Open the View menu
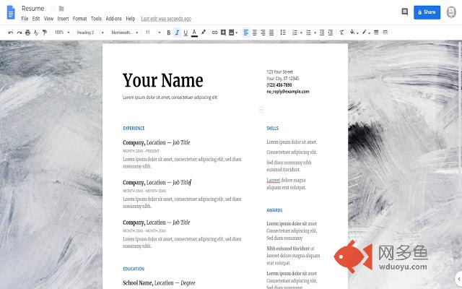The image size is (462, 289). point(48,19)
